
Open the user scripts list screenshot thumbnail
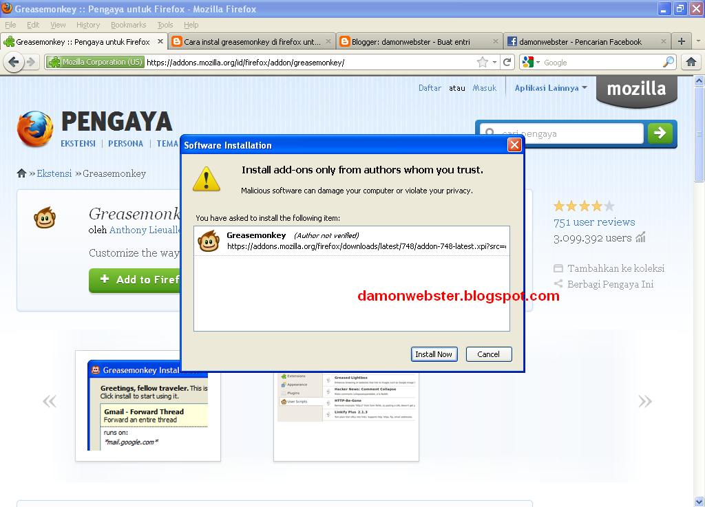346,417
